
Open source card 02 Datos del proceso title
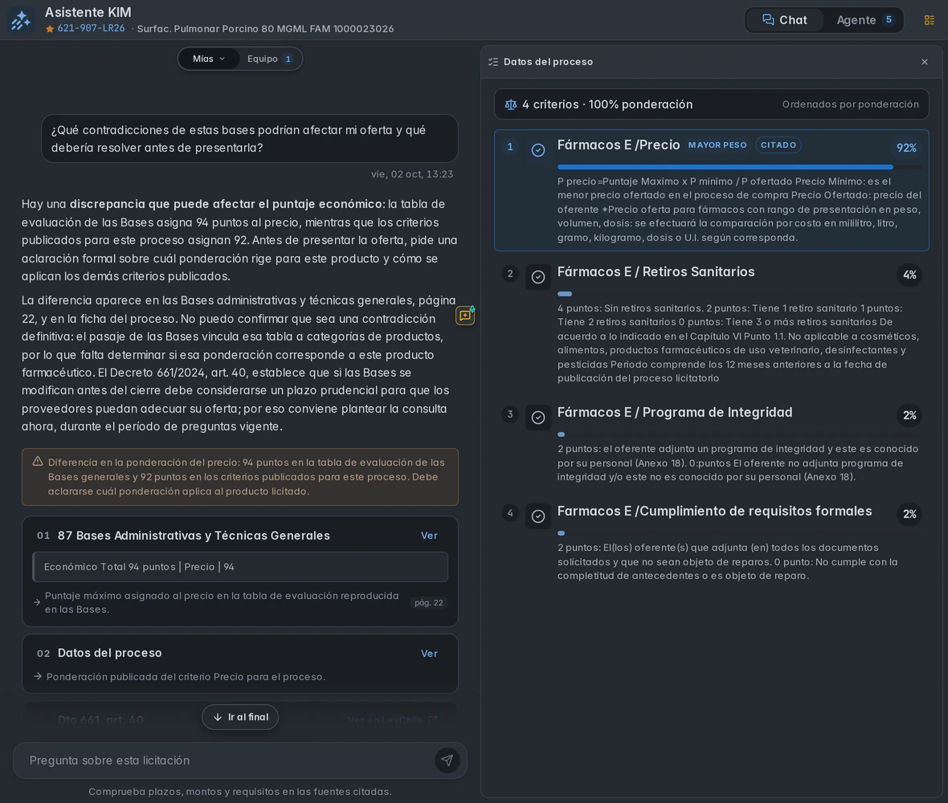click(x=109, y=653)
